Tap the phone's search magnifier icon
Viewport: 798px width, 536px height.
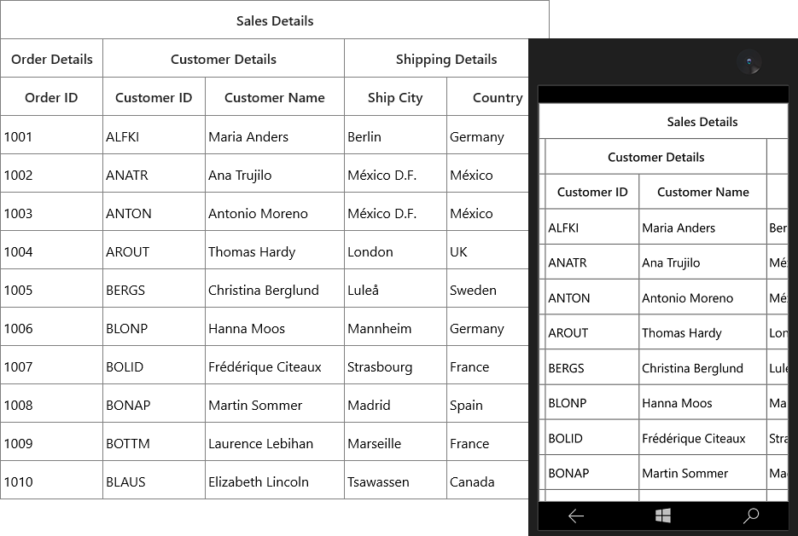pos(751,516)
